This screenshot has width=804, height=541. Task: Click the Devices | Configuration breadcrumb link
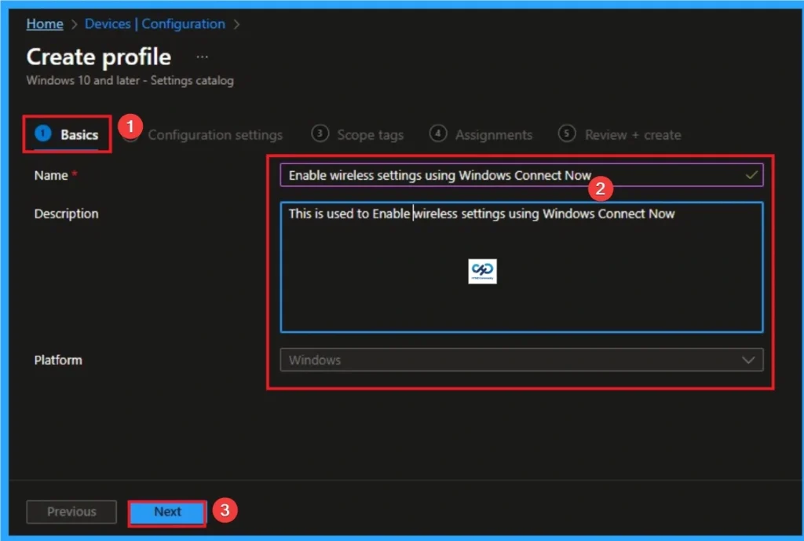[x=155, y=24]
